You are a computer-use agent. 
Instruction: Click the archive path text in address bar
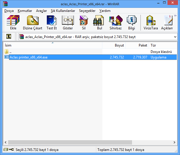pyautogui.click(x=80, y=37)
